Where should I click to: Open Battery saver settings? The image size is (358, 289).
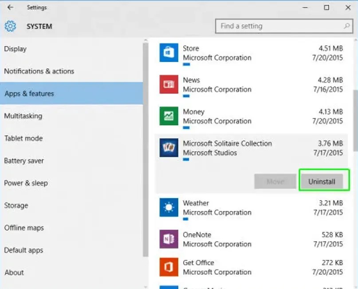[71, 160]
